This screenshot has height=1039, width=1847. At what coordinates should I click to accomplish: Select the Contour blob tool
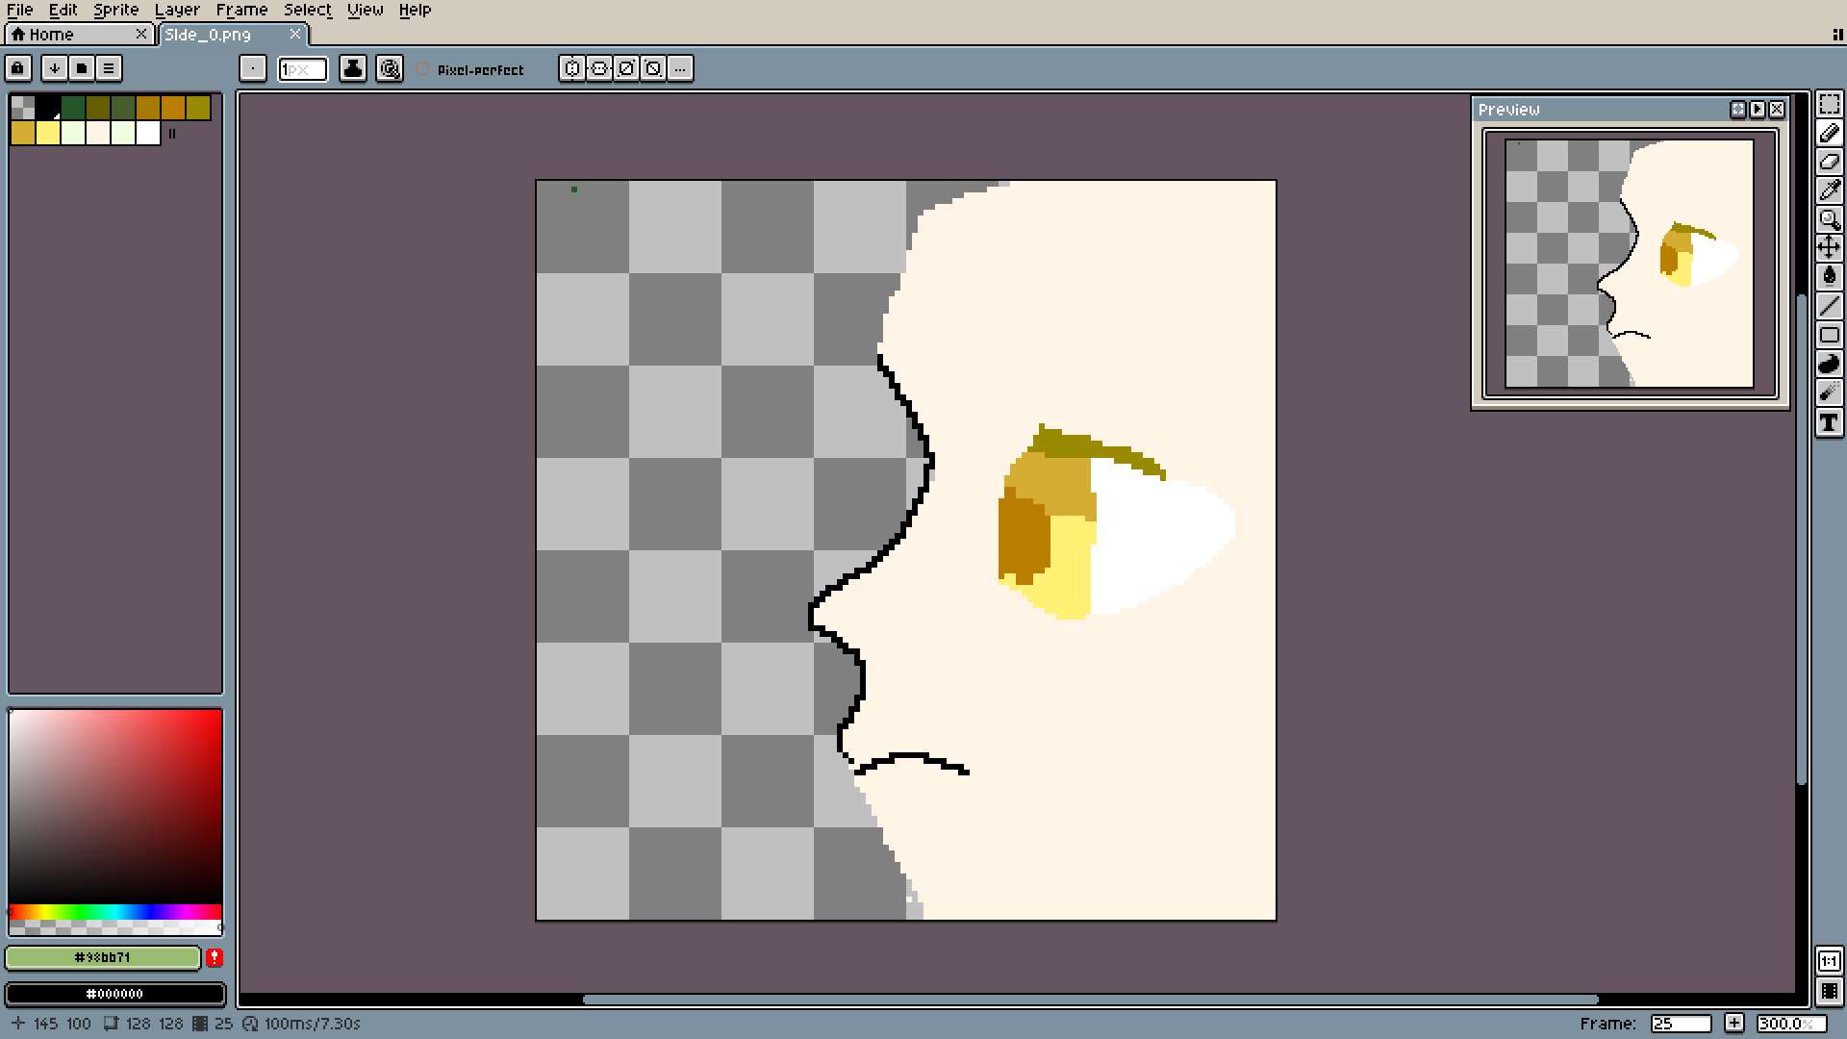tap(1829, 364)
